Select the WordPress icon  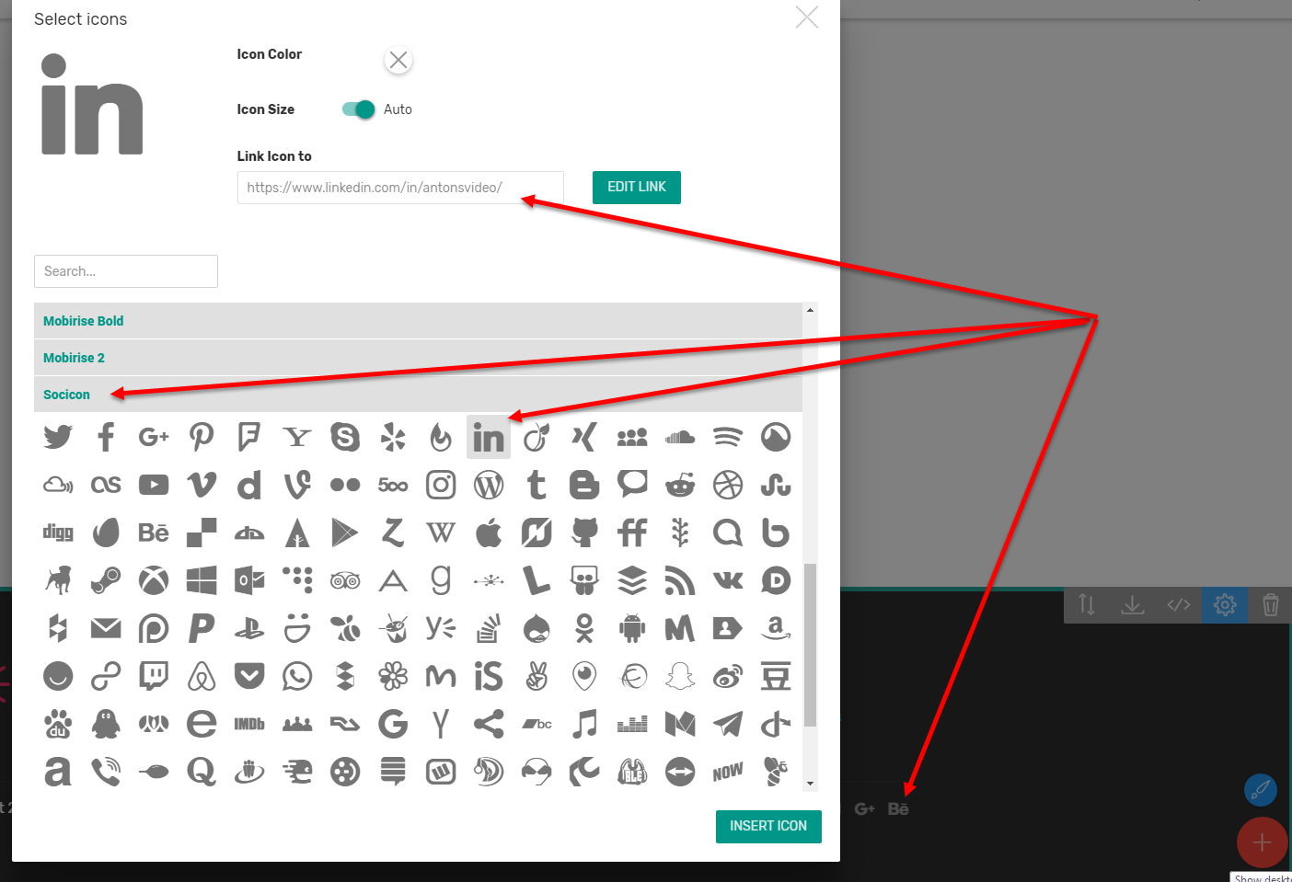[489, 485]
